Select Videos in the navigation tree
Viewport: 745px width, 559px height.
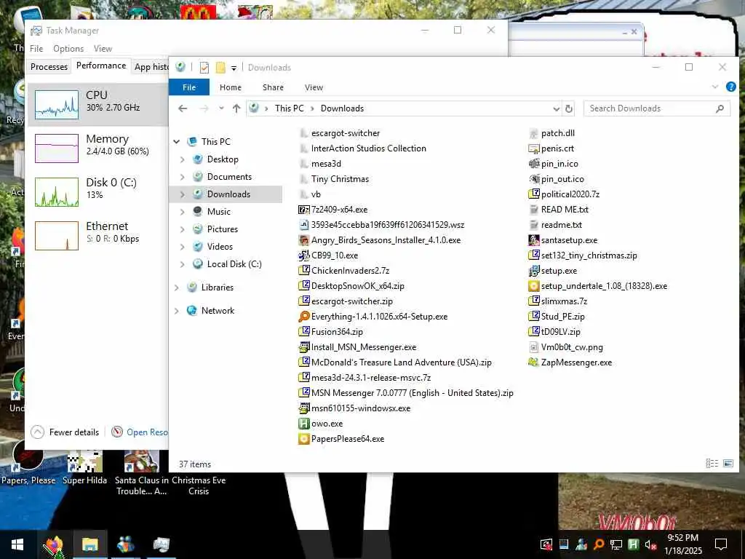220,247
